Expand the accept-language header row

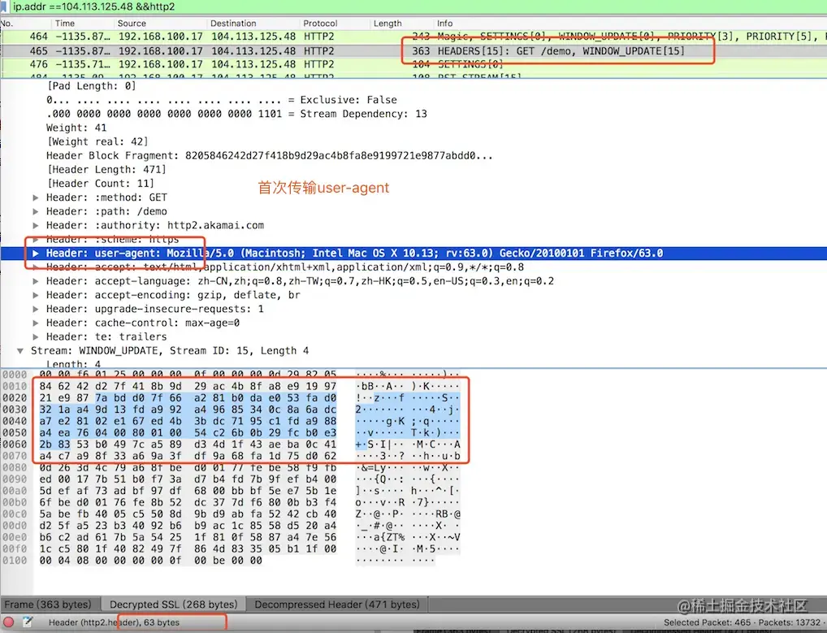click(x=35, y=281)
